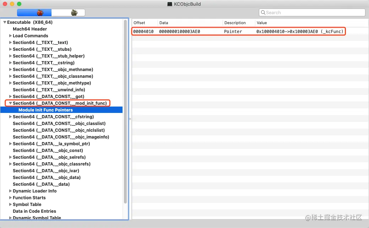Expand the Function Starts node

coord(10,198)
